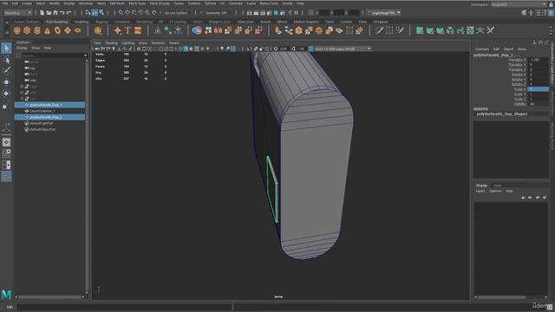Toggle the pause viewport button in status line
The height and width of the screenshot is (312, 555).
click(x=296, y=13)
